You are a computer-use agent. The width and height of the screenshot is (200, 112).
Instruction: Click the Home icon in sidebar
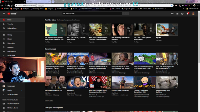coord(4,20)
